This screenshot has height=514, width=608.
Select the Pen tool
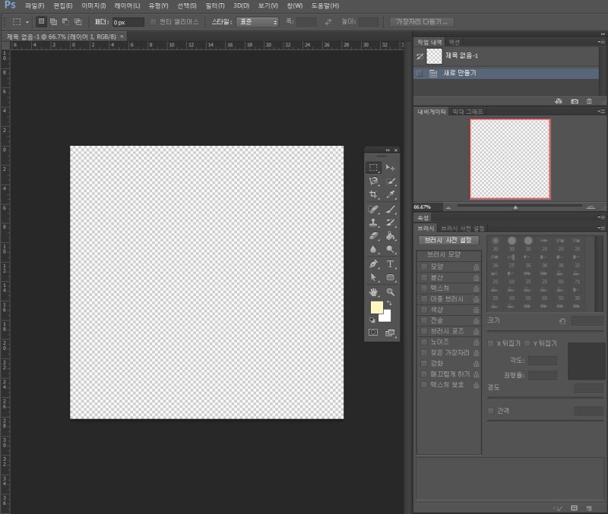[373, 264]
